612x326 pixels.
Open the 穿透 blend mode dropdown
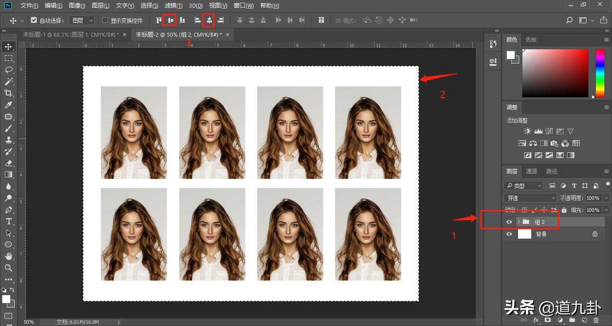[x=530, y=198]
